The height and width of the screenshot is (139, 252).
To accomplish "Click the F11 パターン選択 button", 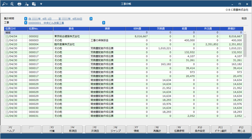I will 221,129.
